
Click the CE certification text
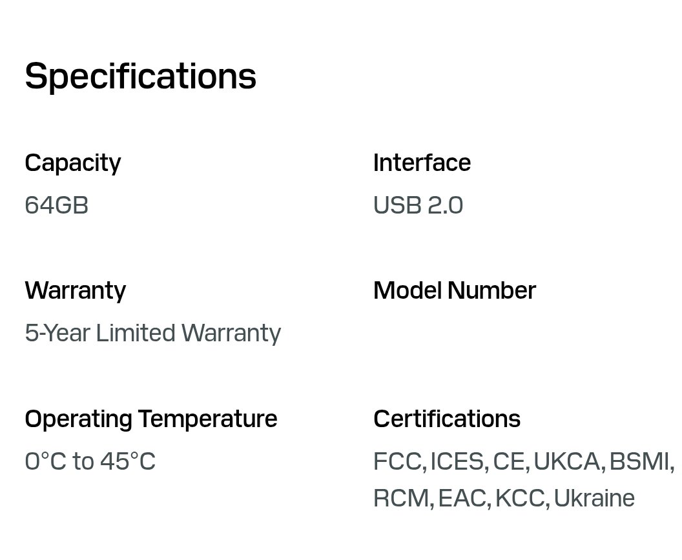(508, 462)
